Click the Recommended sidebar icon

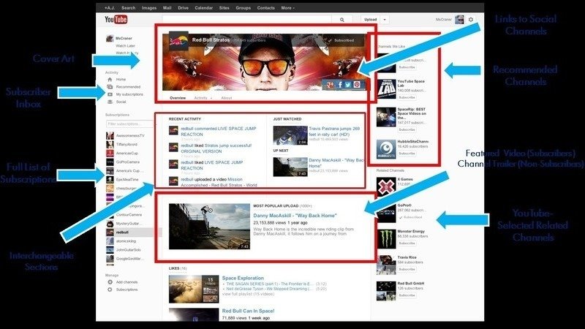click(110, 87)
